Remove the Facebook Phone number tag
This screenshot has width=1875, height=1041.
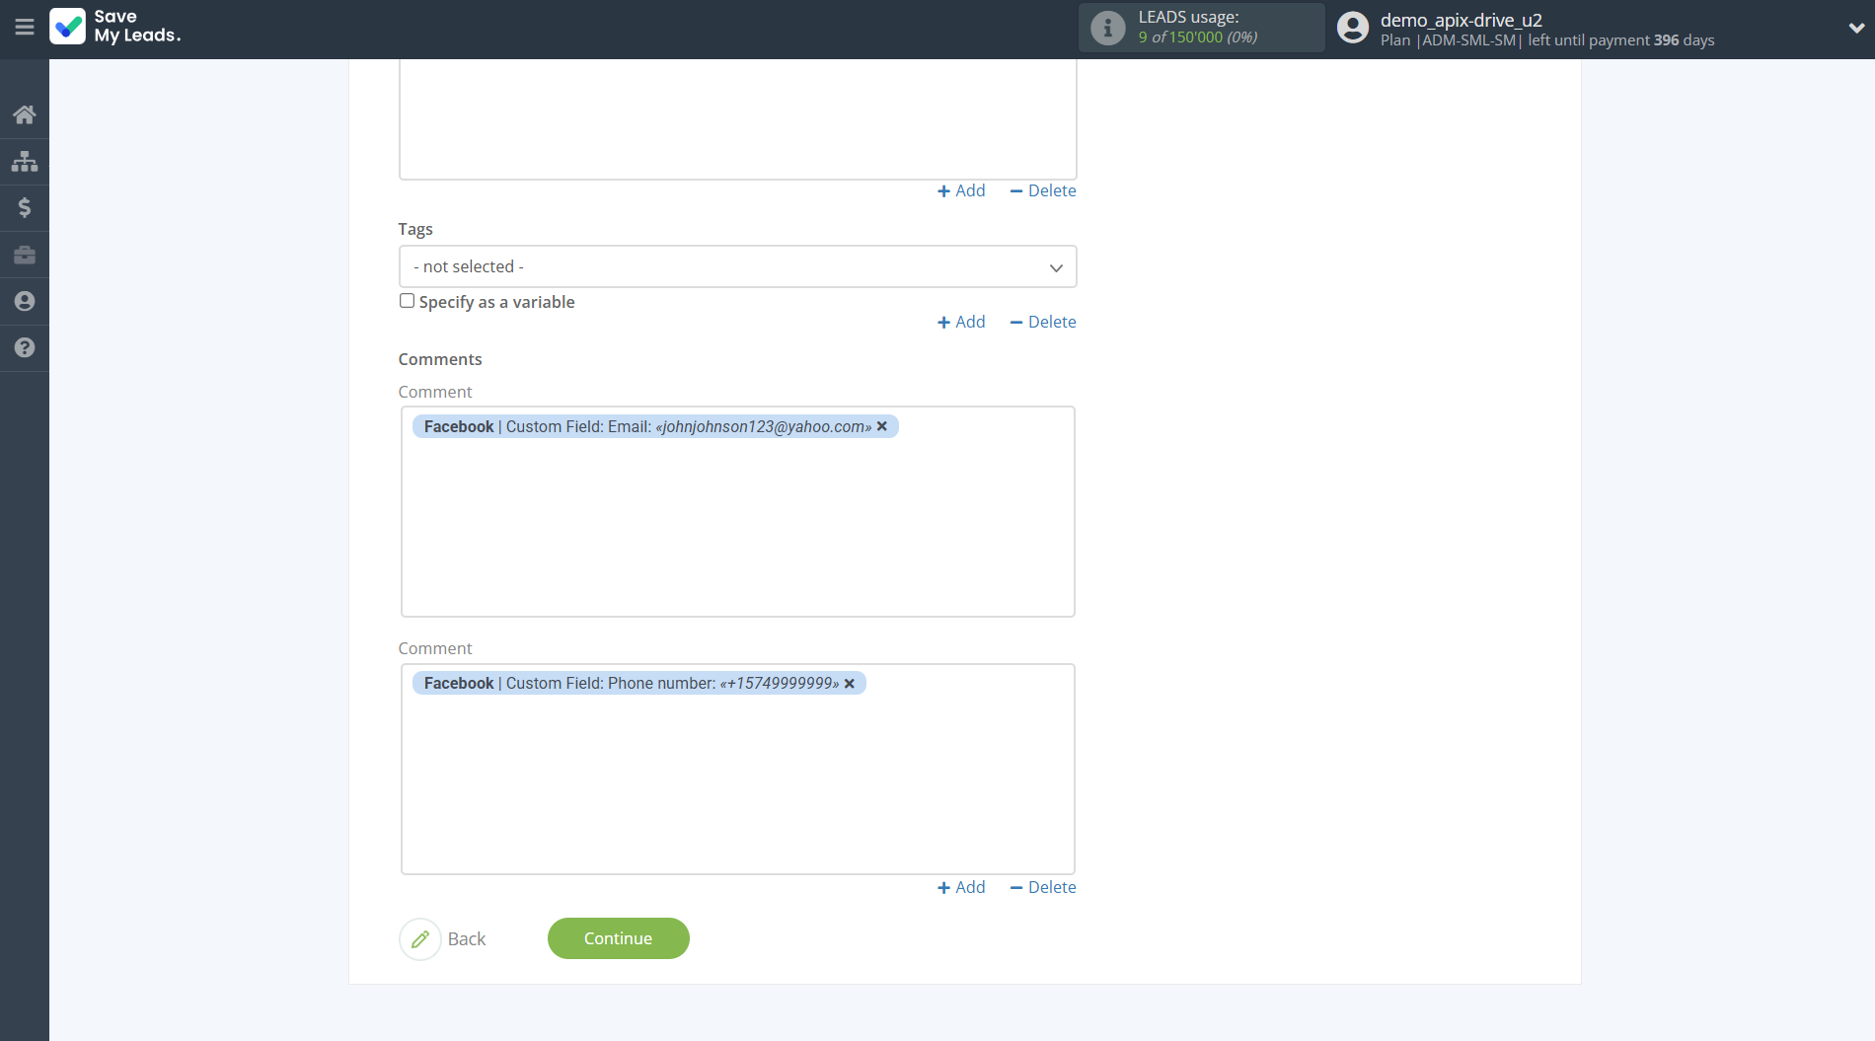tap(850, 684)
